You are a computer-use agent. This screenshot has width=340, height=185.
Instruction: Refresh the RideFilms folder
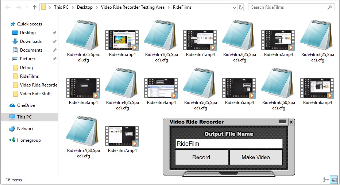coord(241,7)
